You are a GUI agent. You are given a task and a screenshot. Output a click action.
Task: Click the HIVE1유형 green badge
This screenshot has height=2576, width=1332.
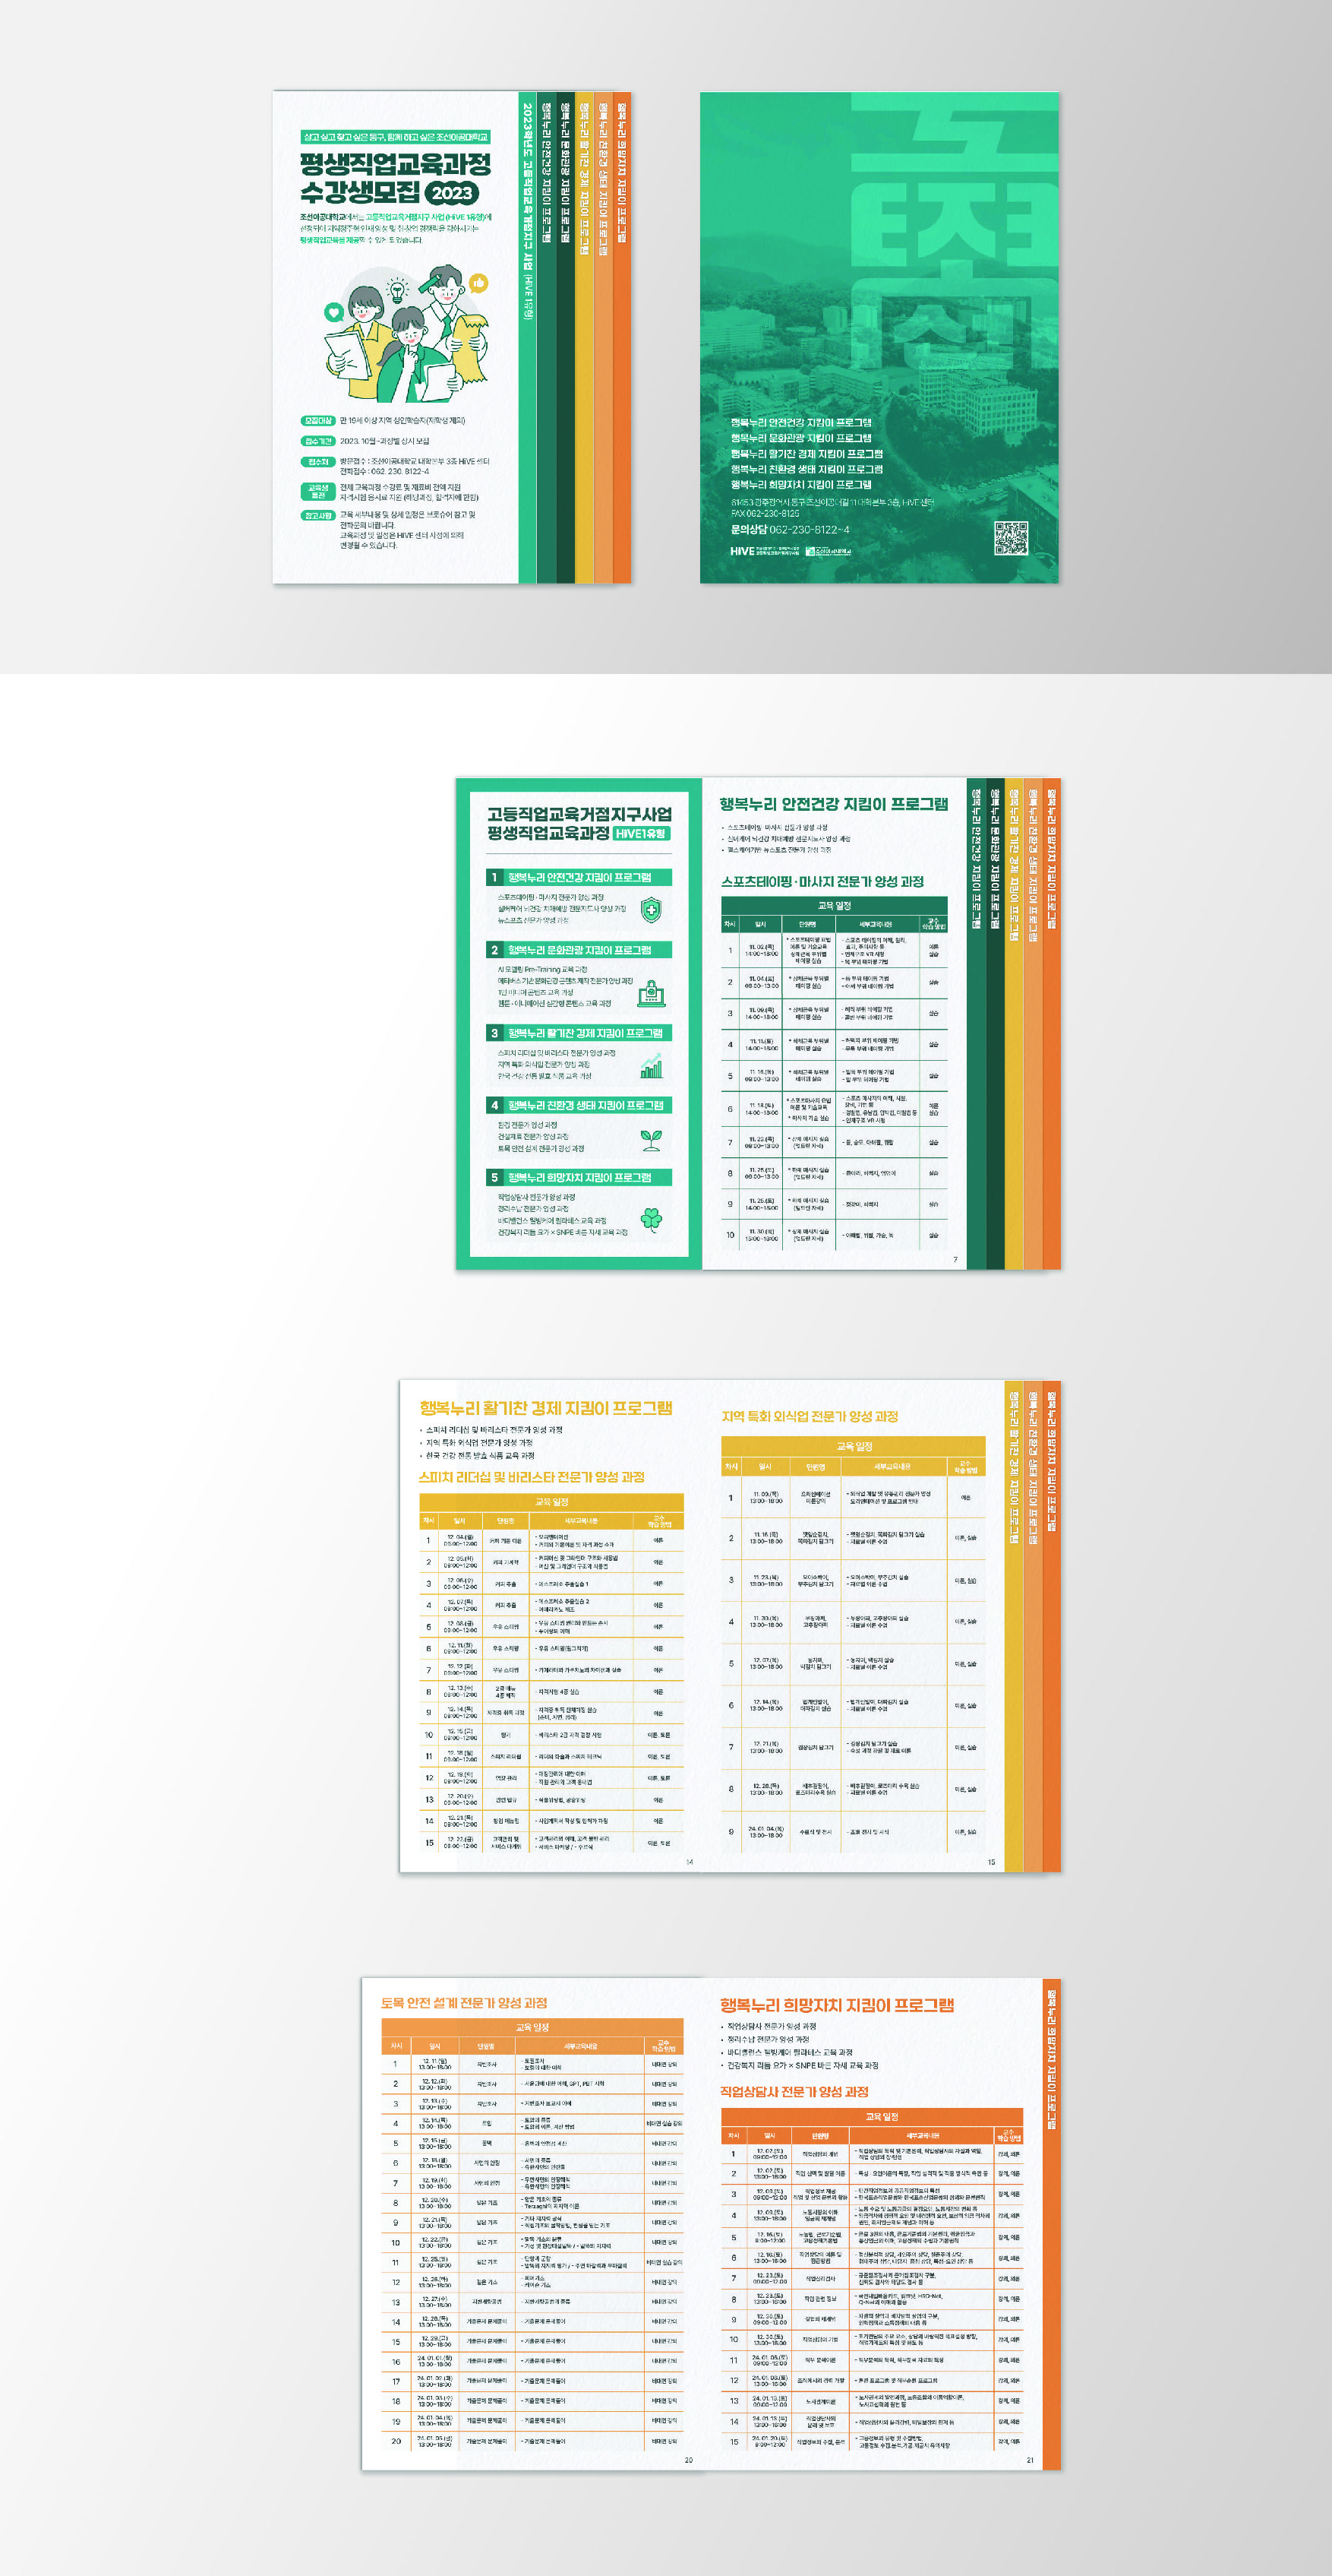click(640, 833)
